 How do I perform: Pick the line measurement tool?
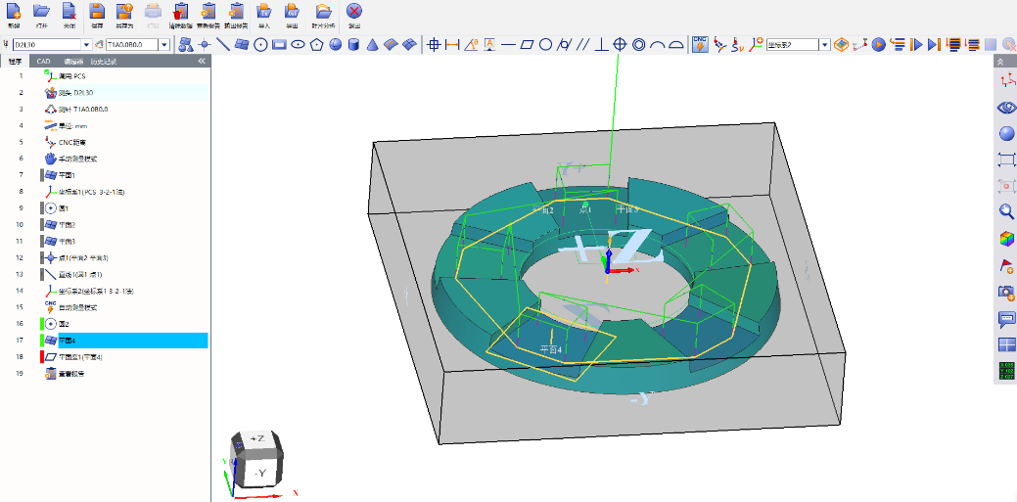(x=223, y=44)
